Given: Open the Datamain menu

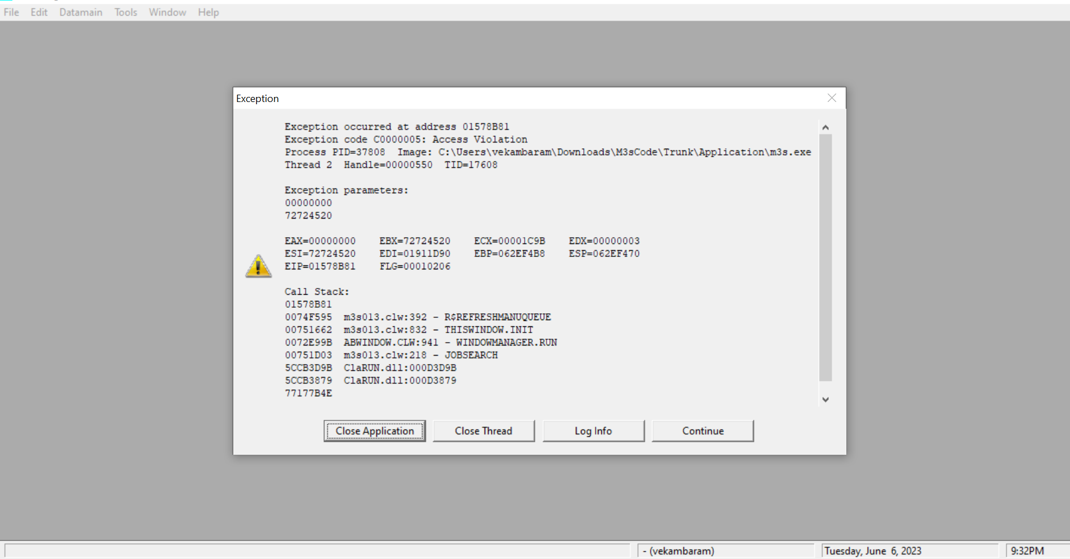Looking at the screenshot, I should [x=81, y=12].
